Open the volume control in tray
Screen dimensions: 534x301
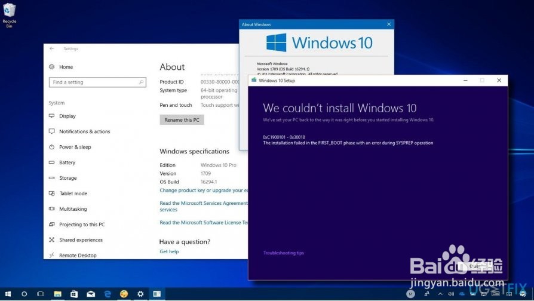pos(451,294)
